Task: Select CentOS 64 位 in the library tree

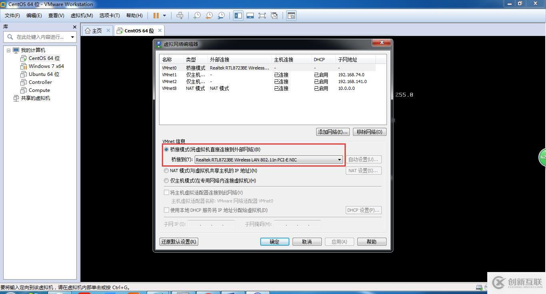Action: (44, 58)
